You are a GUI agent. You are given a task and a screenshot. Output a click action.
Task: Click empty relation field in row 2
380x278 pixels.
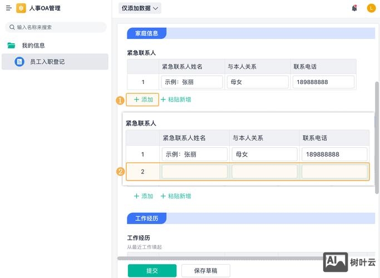point(265,172)
